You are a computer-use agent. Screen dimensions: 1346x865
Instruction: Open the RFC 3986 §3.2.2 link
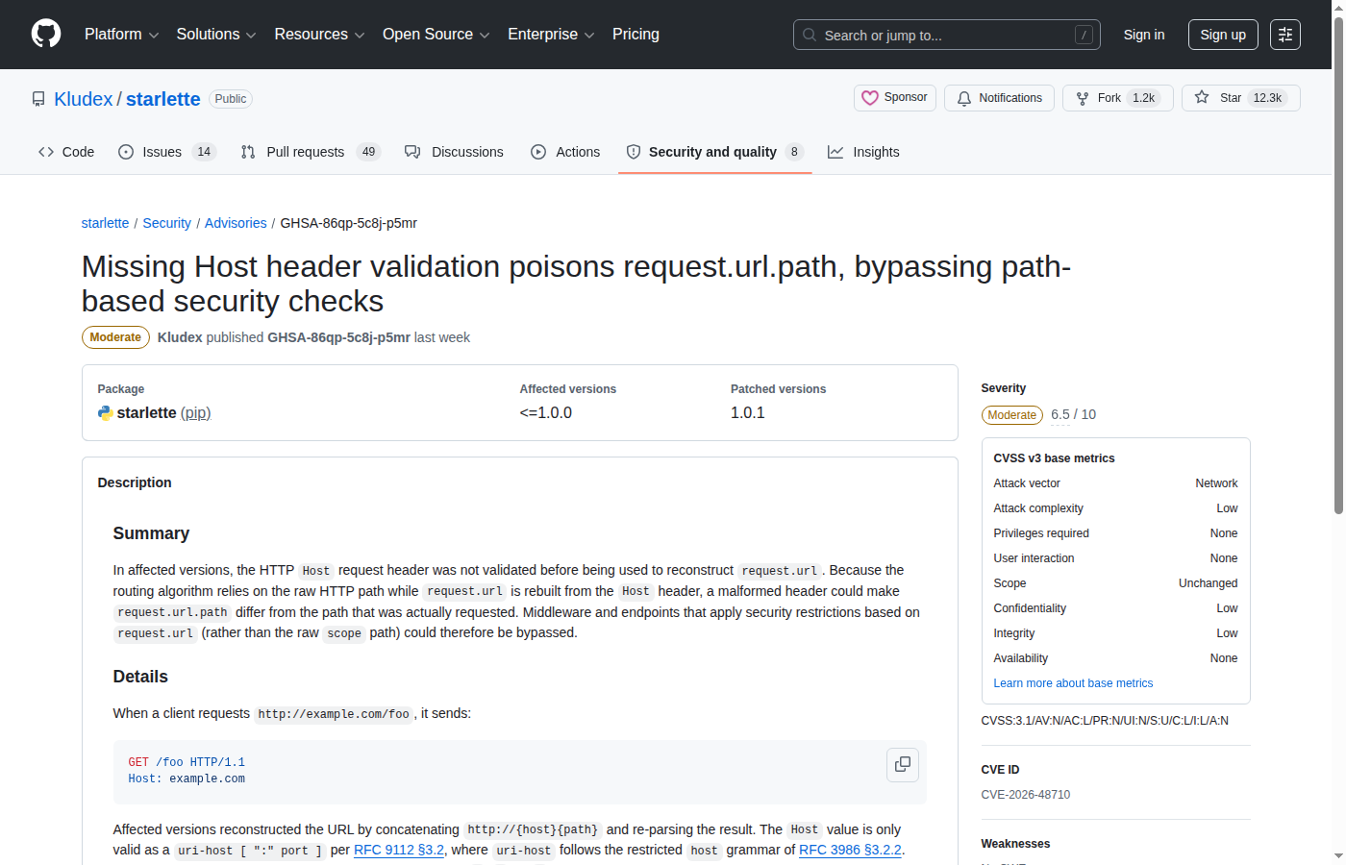[x=850, y=850]
